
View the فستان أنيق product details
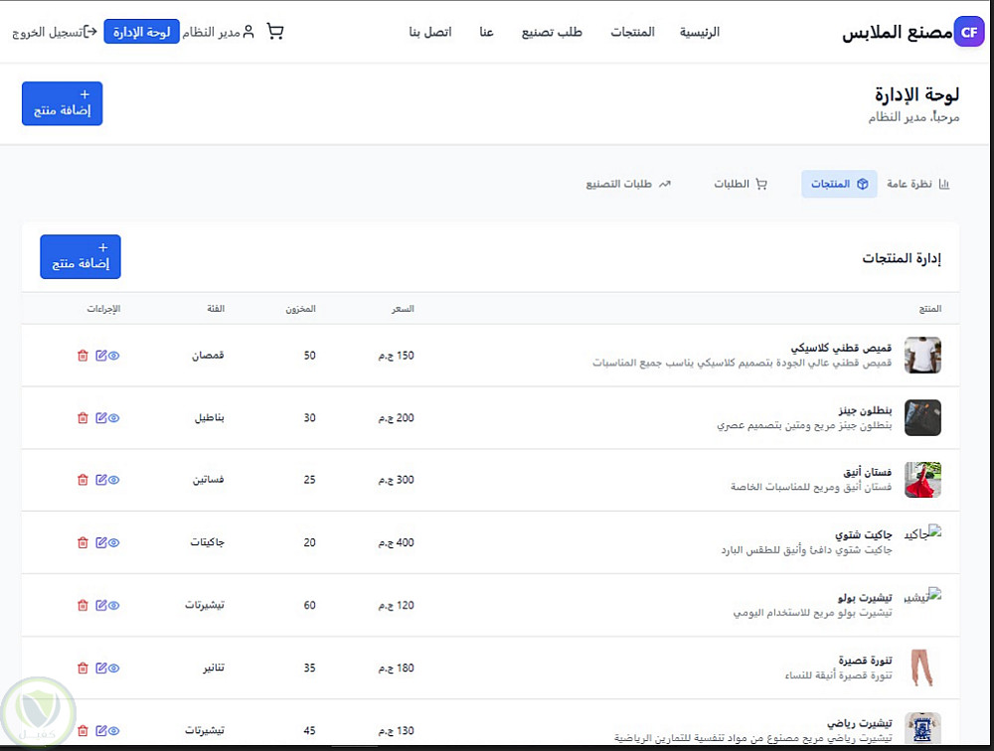pyautogui.click(x=113, y=480)
